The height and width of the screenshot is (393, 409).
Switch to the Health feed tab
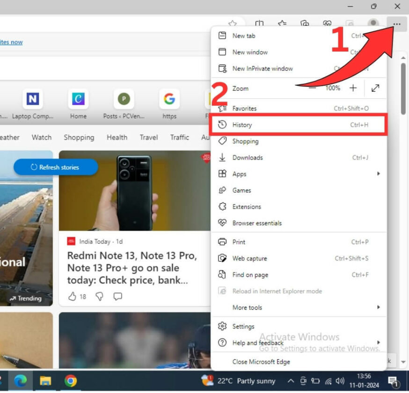117,137
